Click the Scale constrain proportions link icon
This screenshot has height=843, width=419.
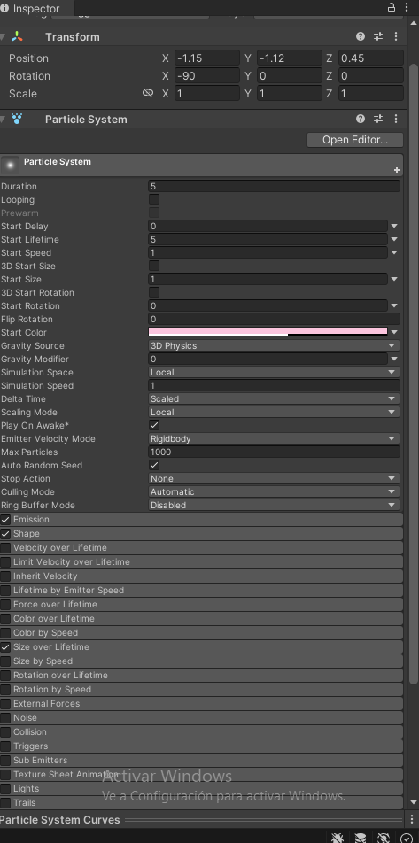tap(147, 93)
